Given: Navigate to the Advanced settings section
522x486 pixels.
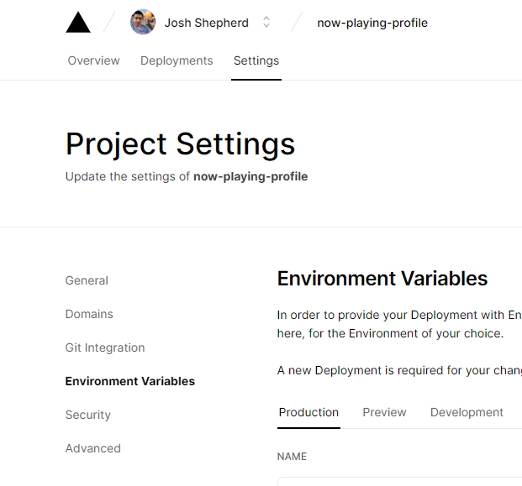Looking at the screenshot, I should click(93, 448).
